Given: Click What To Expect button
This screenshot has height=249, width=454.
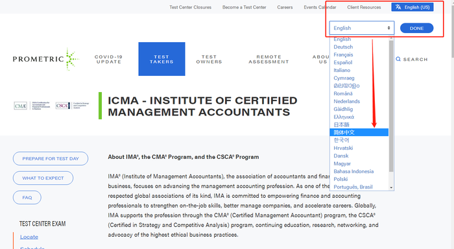Looking at the screenshot, I should pos(43,178).
